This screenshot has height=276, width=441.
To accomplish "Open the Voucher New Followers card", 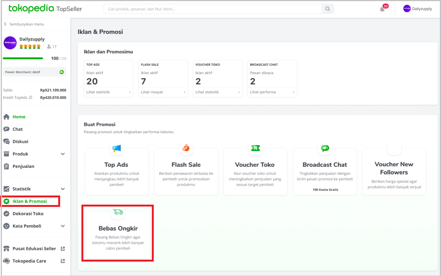I will click(x=394, y=172).
